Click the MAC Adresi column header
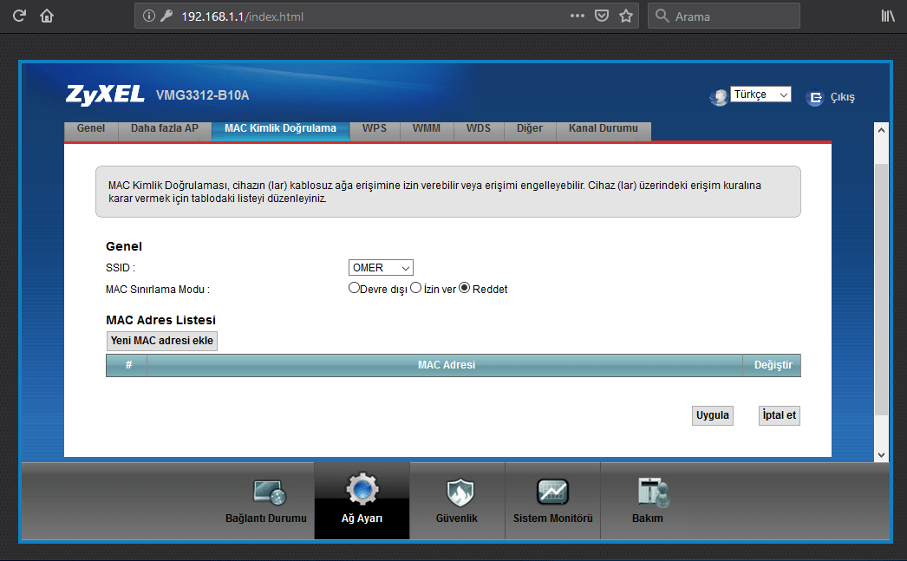Viewport: 907px width, 561px height. coord(446,365)
